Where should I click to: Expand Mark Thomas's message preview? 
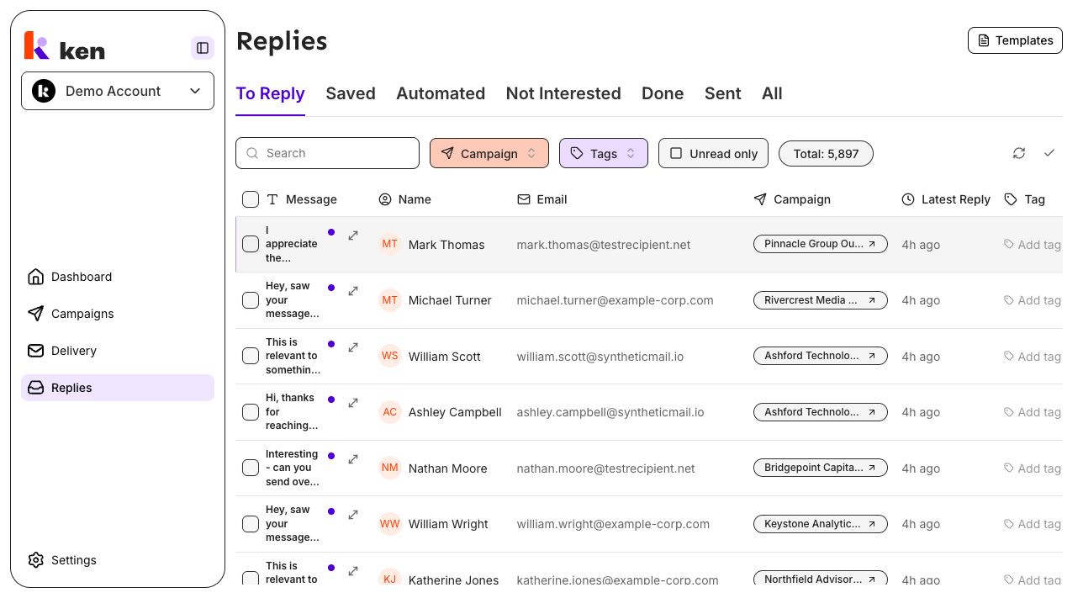pos(353,235)
